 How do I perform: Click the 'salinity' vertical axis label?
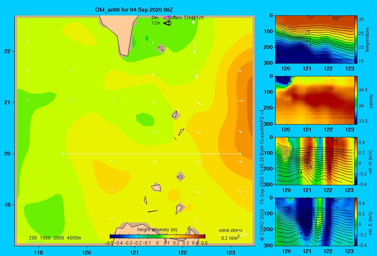(x=371, y=101)
